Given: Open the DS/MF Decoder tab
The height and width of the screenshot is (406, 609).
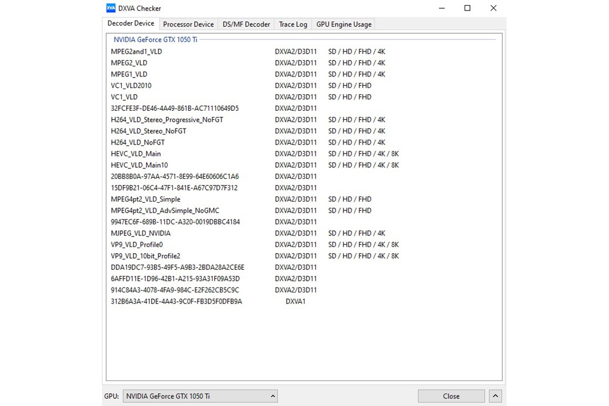Looking at the screenshot, I should [246, 24].
